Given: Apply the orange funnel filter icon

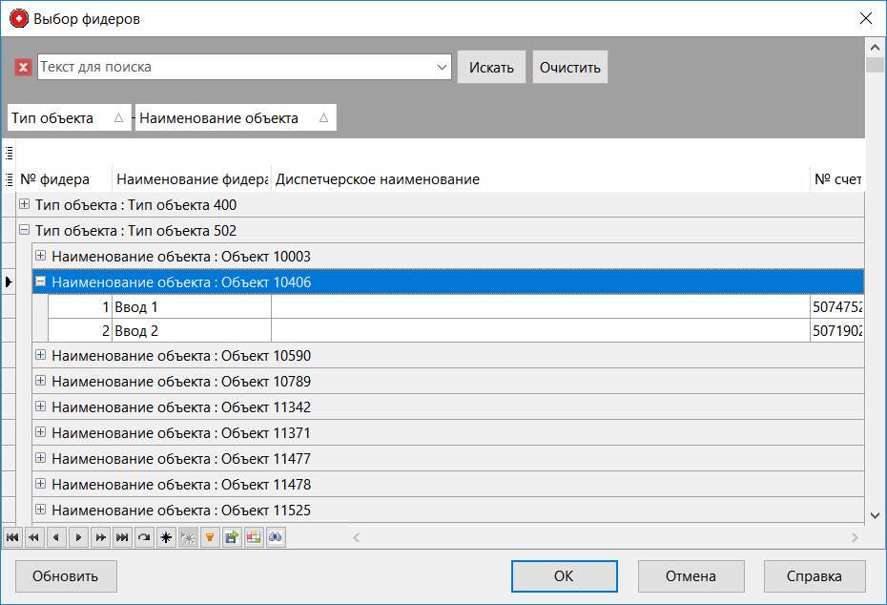Looking at the screenshot, I should click(209, 537).
